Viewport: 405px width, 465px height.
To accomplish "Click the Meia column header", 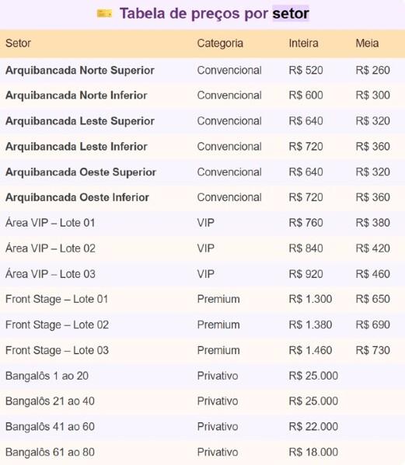I will pyautogui.click(x=367, y=43).
